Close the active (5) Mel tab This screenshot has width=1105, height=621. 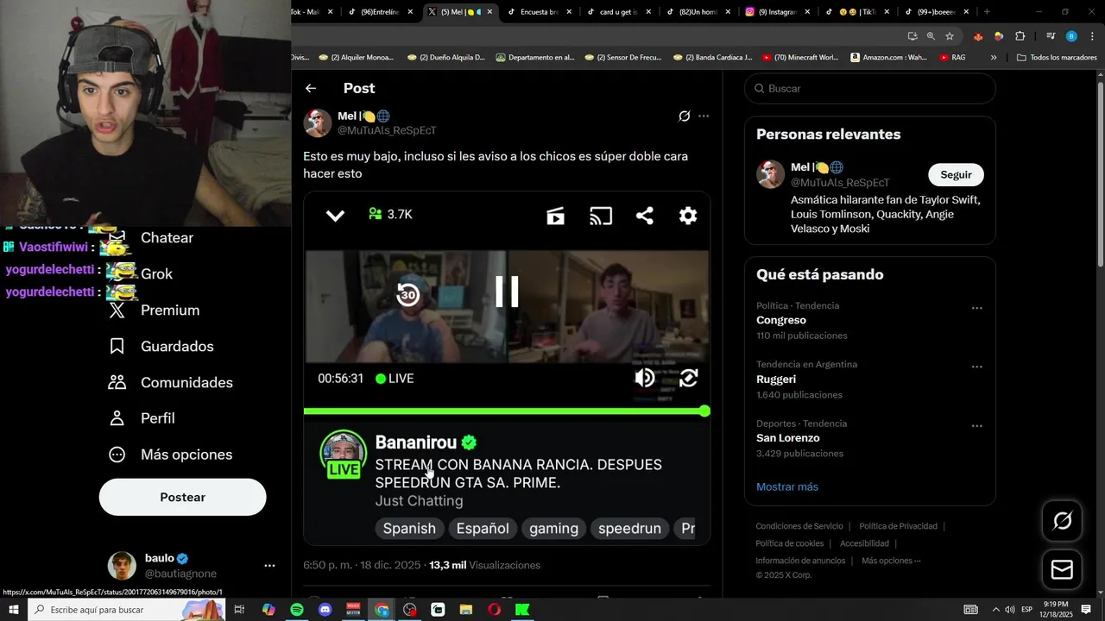coord(490,12)
